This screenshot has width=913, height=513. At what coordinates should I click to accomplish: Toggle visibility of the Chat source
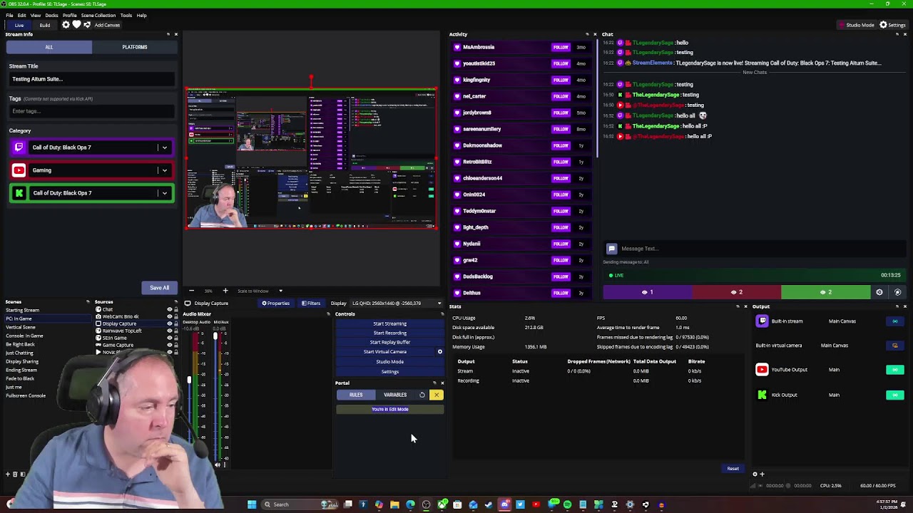coord(170,310)
